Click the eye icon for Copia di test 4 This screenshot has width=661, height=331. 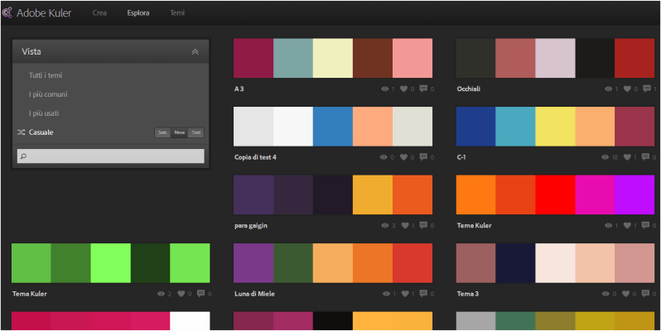tap(384, 157)
